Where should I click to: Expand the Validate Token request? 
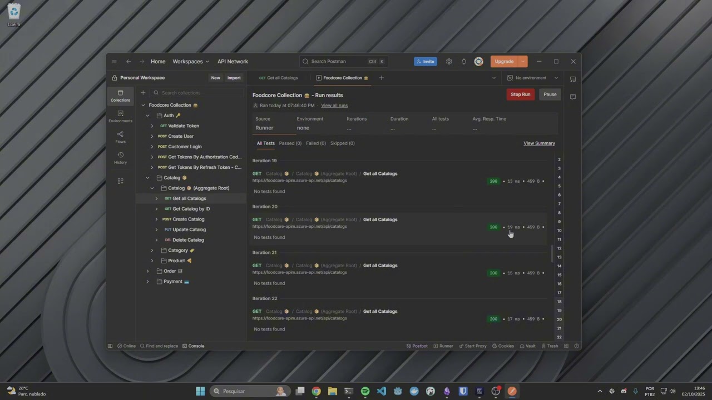152,126
